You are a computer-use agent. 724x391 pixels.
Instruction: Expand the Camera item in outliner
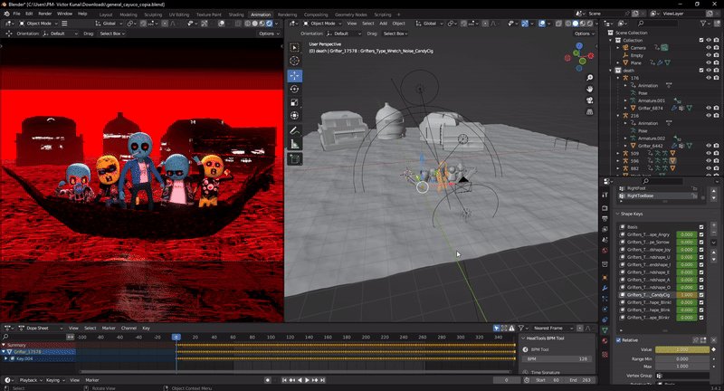point(618,48)
